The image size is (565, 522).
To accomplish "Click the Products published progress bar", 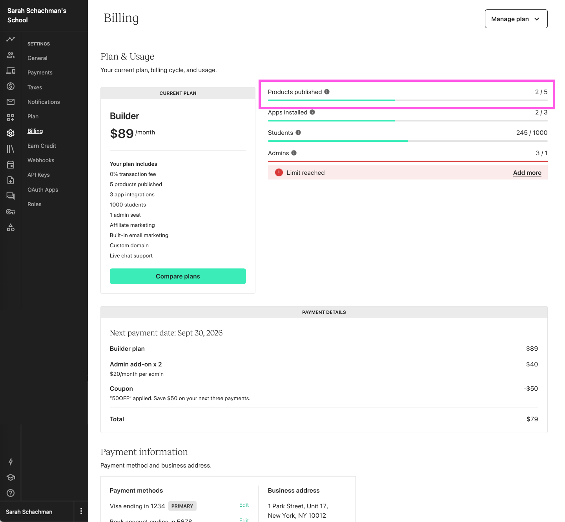I will (408, 100).
